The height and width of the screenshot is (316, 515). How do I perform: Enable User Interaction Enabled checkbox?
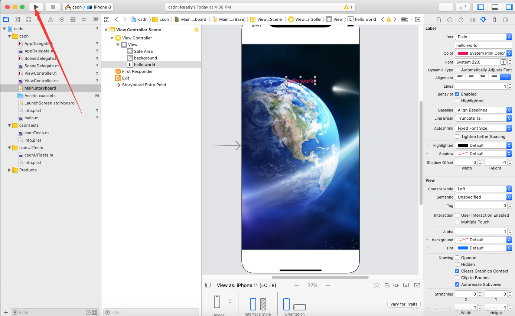click(457, 215)
